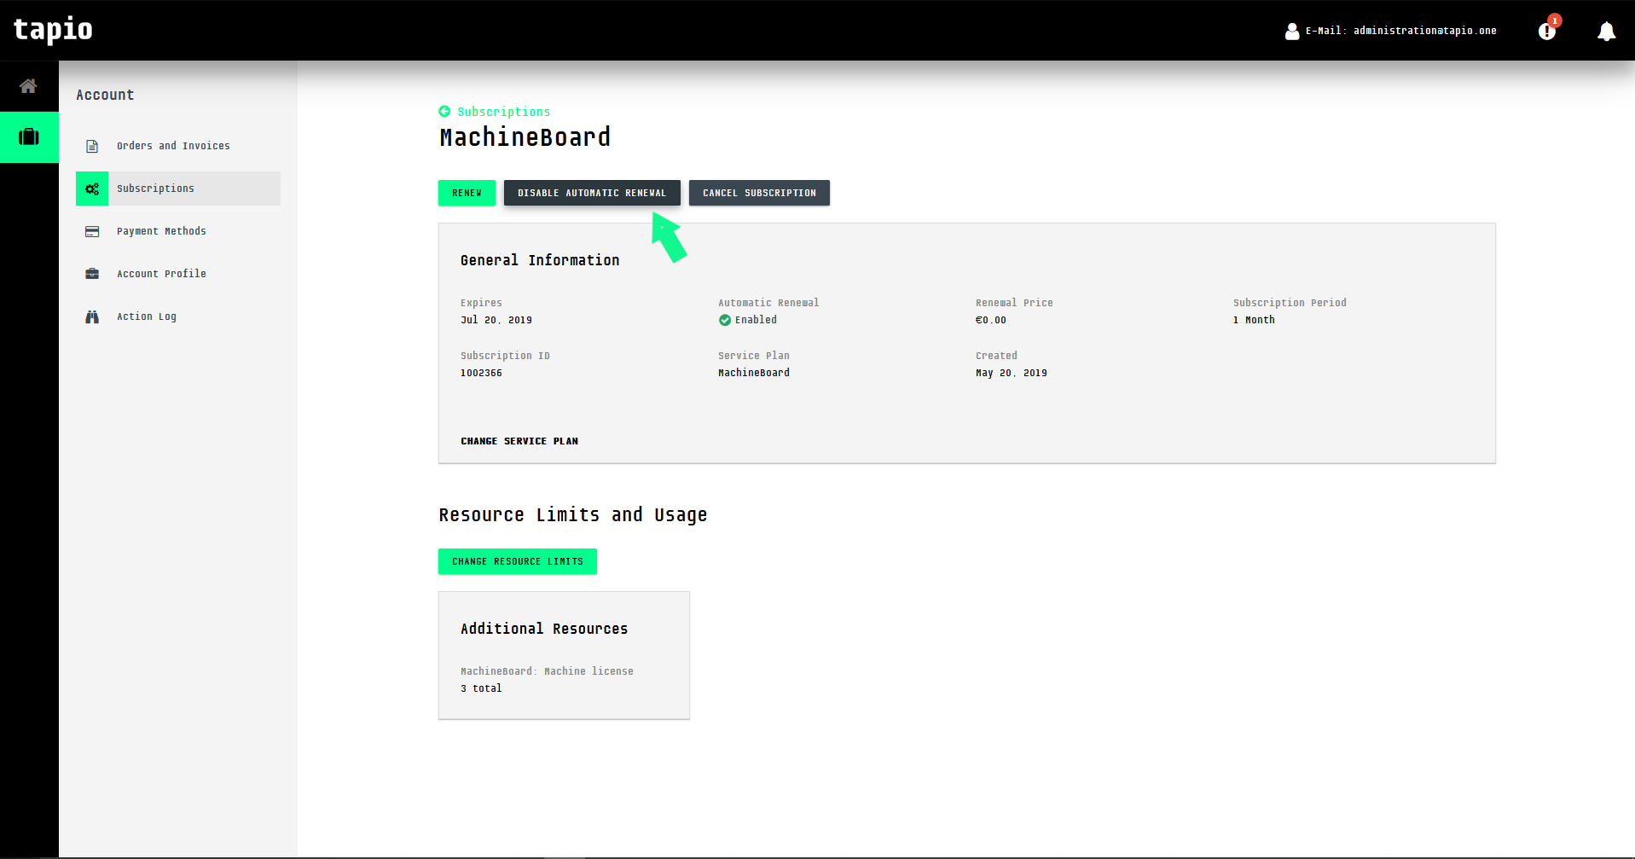View the Action Log
The image size is (1635, 859).
coord(178,316)
